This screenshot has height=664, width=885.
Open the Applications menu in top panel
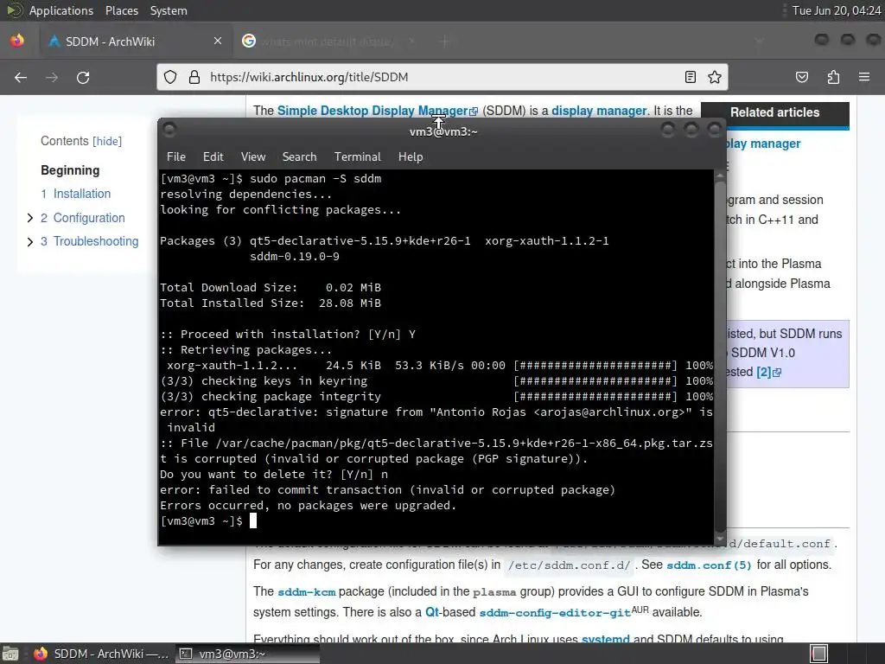tap(61, 10)
